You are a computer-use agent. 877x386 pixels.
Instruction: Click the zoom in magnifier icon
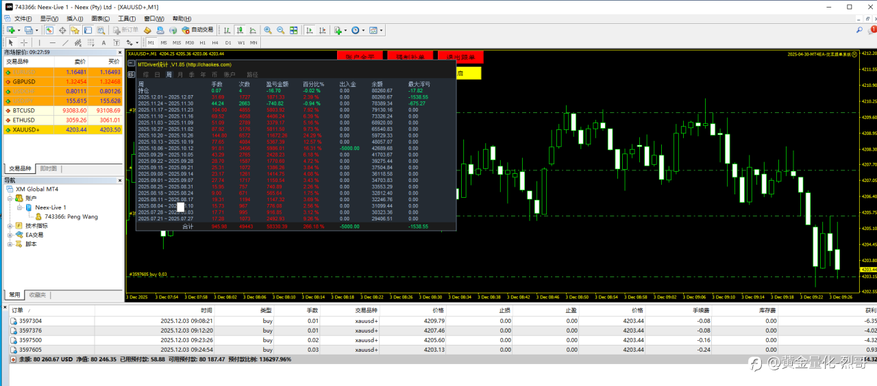coord(268,30)
